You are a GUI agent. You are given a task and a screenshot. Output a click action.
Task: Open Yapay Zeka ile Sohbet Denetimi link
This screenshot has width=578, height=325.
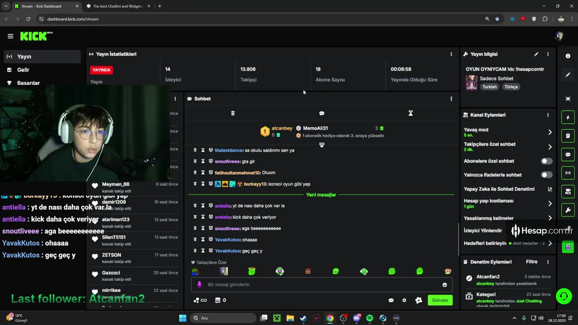point(550,189)
